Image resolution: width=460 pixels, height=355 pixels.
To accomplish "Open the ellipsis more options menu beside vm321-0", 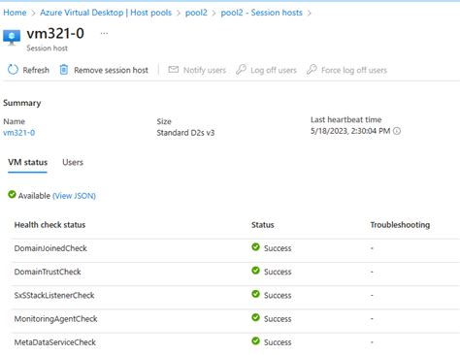I will [x=104, y=33].
